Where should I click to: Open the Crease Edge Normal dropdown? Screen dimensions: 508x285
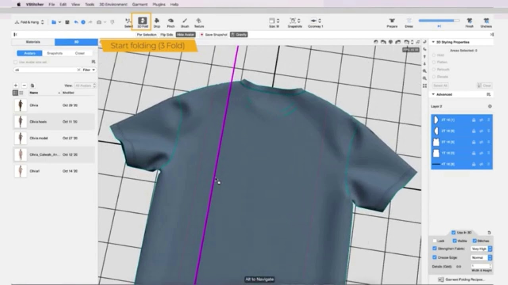click(481, 258)
